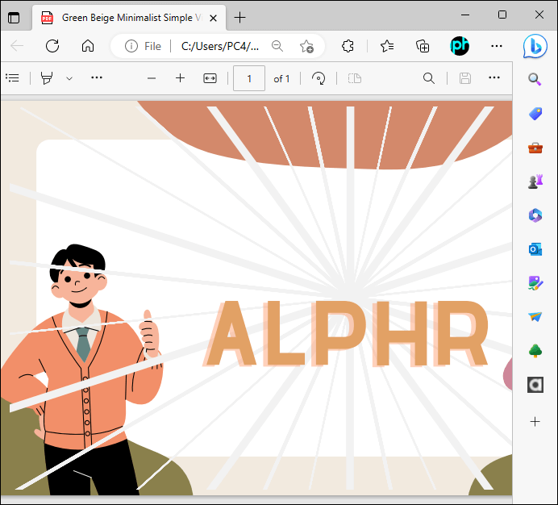Open sidebar Microsoft 365 icon
558x505 pixels.
535,215
